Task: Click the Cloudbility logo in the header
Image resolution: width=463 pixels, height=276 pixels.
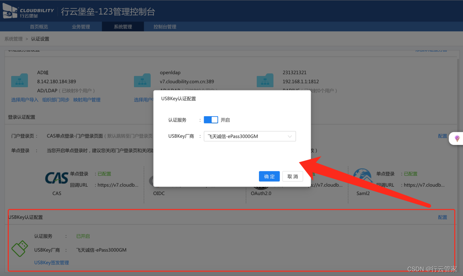Action: [x=28, y=12]
